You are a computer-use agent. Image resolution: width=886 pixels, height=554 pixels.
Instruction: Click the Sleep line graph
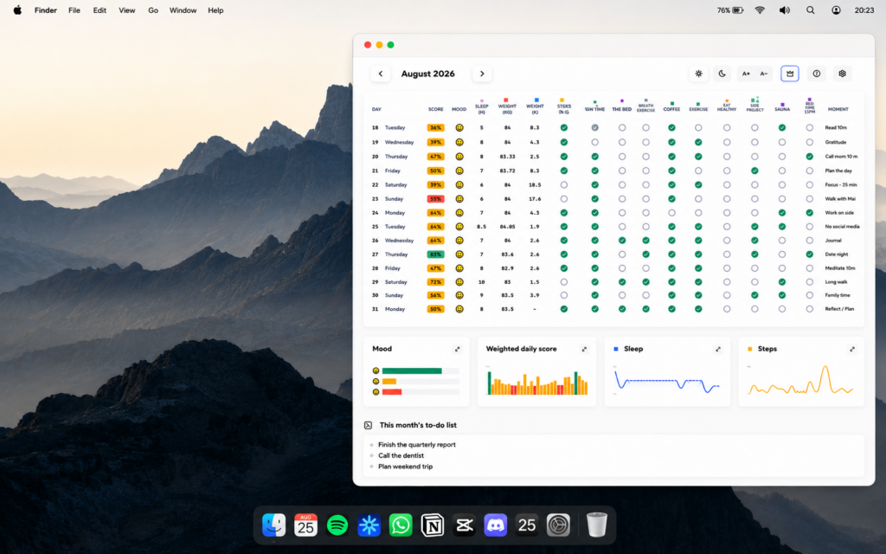667,382
